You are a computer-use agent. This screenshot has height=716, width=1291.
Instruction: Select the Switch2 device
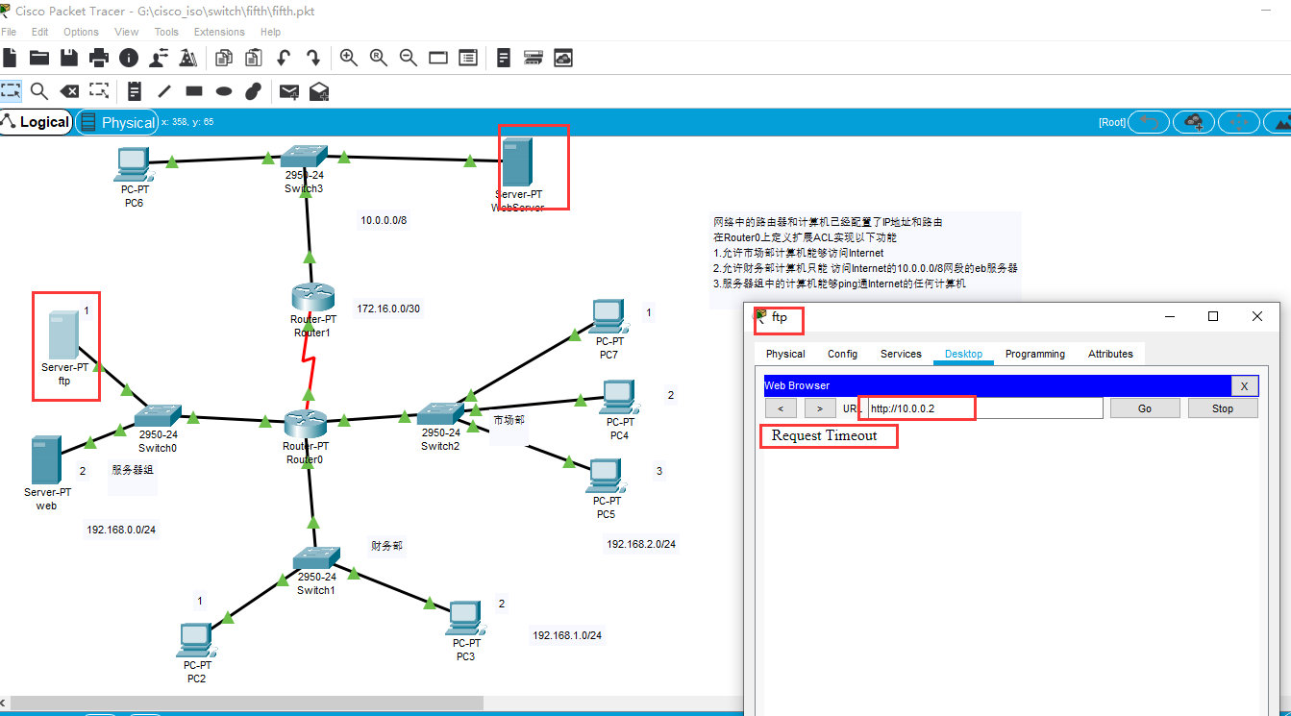pos(440,415)
